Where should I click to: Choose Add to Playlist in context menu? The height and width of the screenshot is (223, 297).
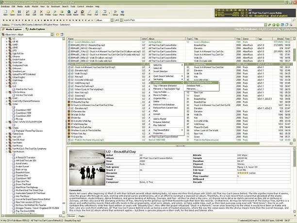pyautogui.click(x=167, y=119)
